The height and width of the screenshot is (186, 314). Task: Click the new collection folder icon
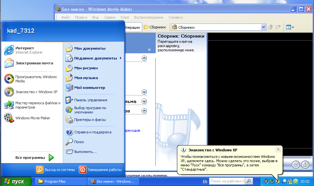278,27
